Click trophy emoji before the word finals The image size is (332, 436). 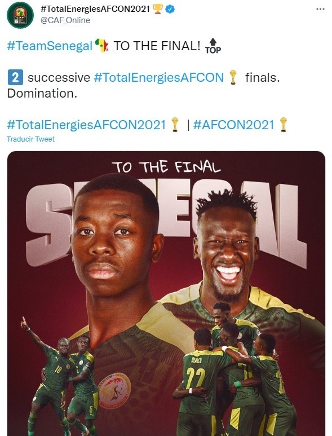pyautogui.click(x=233, y=77)
